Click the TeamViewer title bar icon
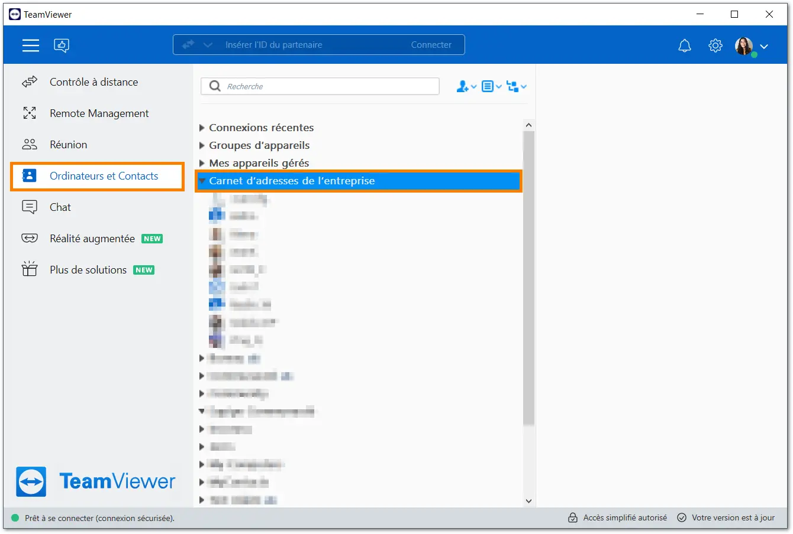 coord(15,14)
